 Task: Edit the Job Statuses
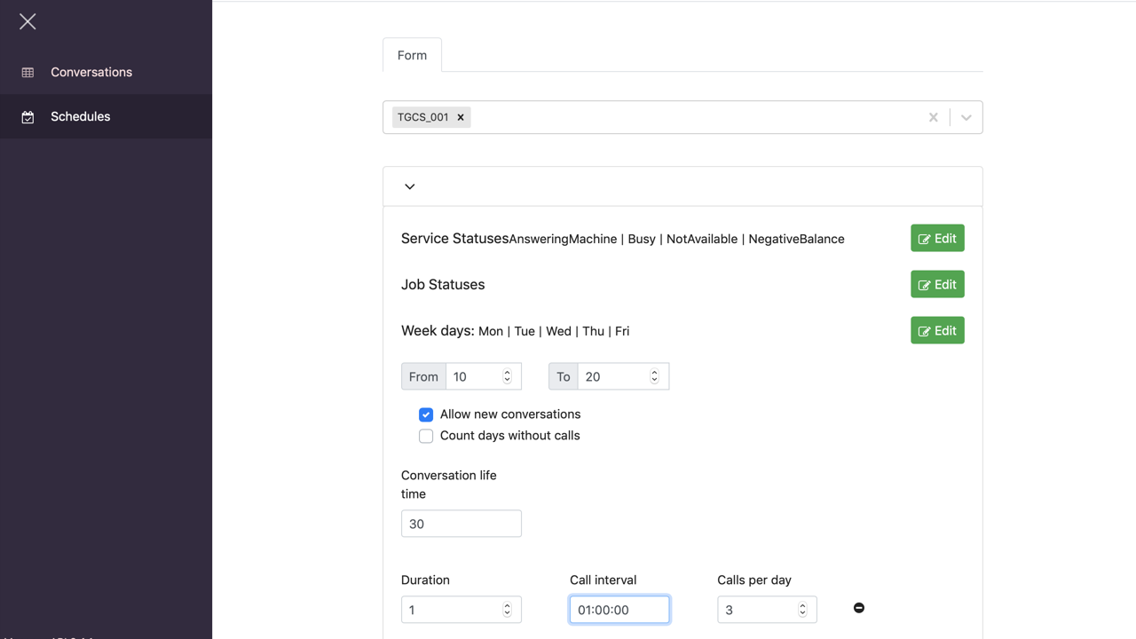pos(937,285)
